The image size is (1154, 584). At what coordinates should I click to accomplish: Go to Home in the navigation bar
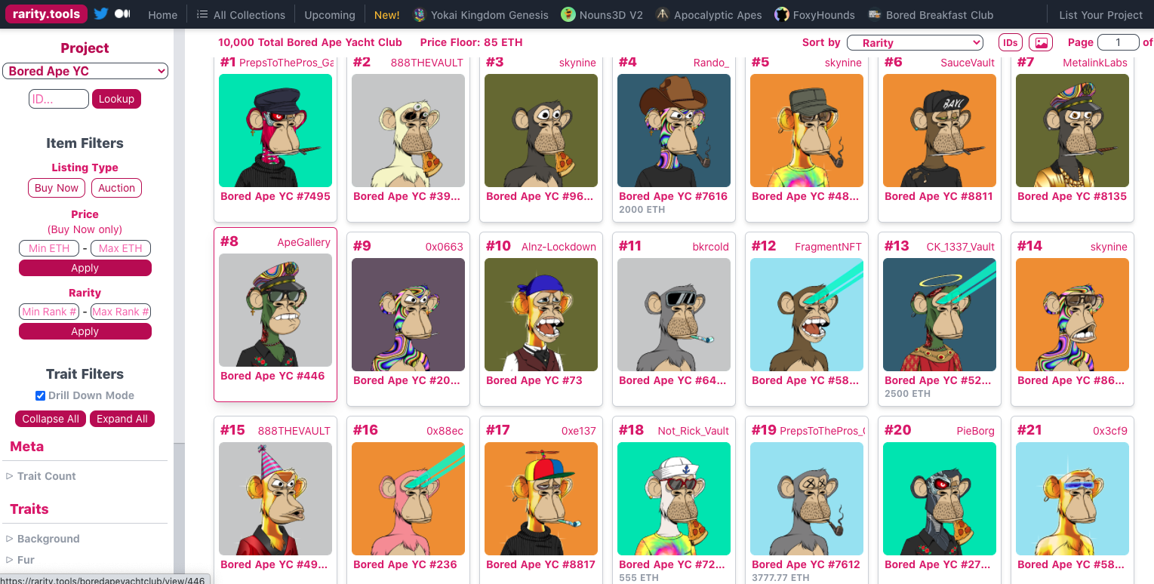163,15
